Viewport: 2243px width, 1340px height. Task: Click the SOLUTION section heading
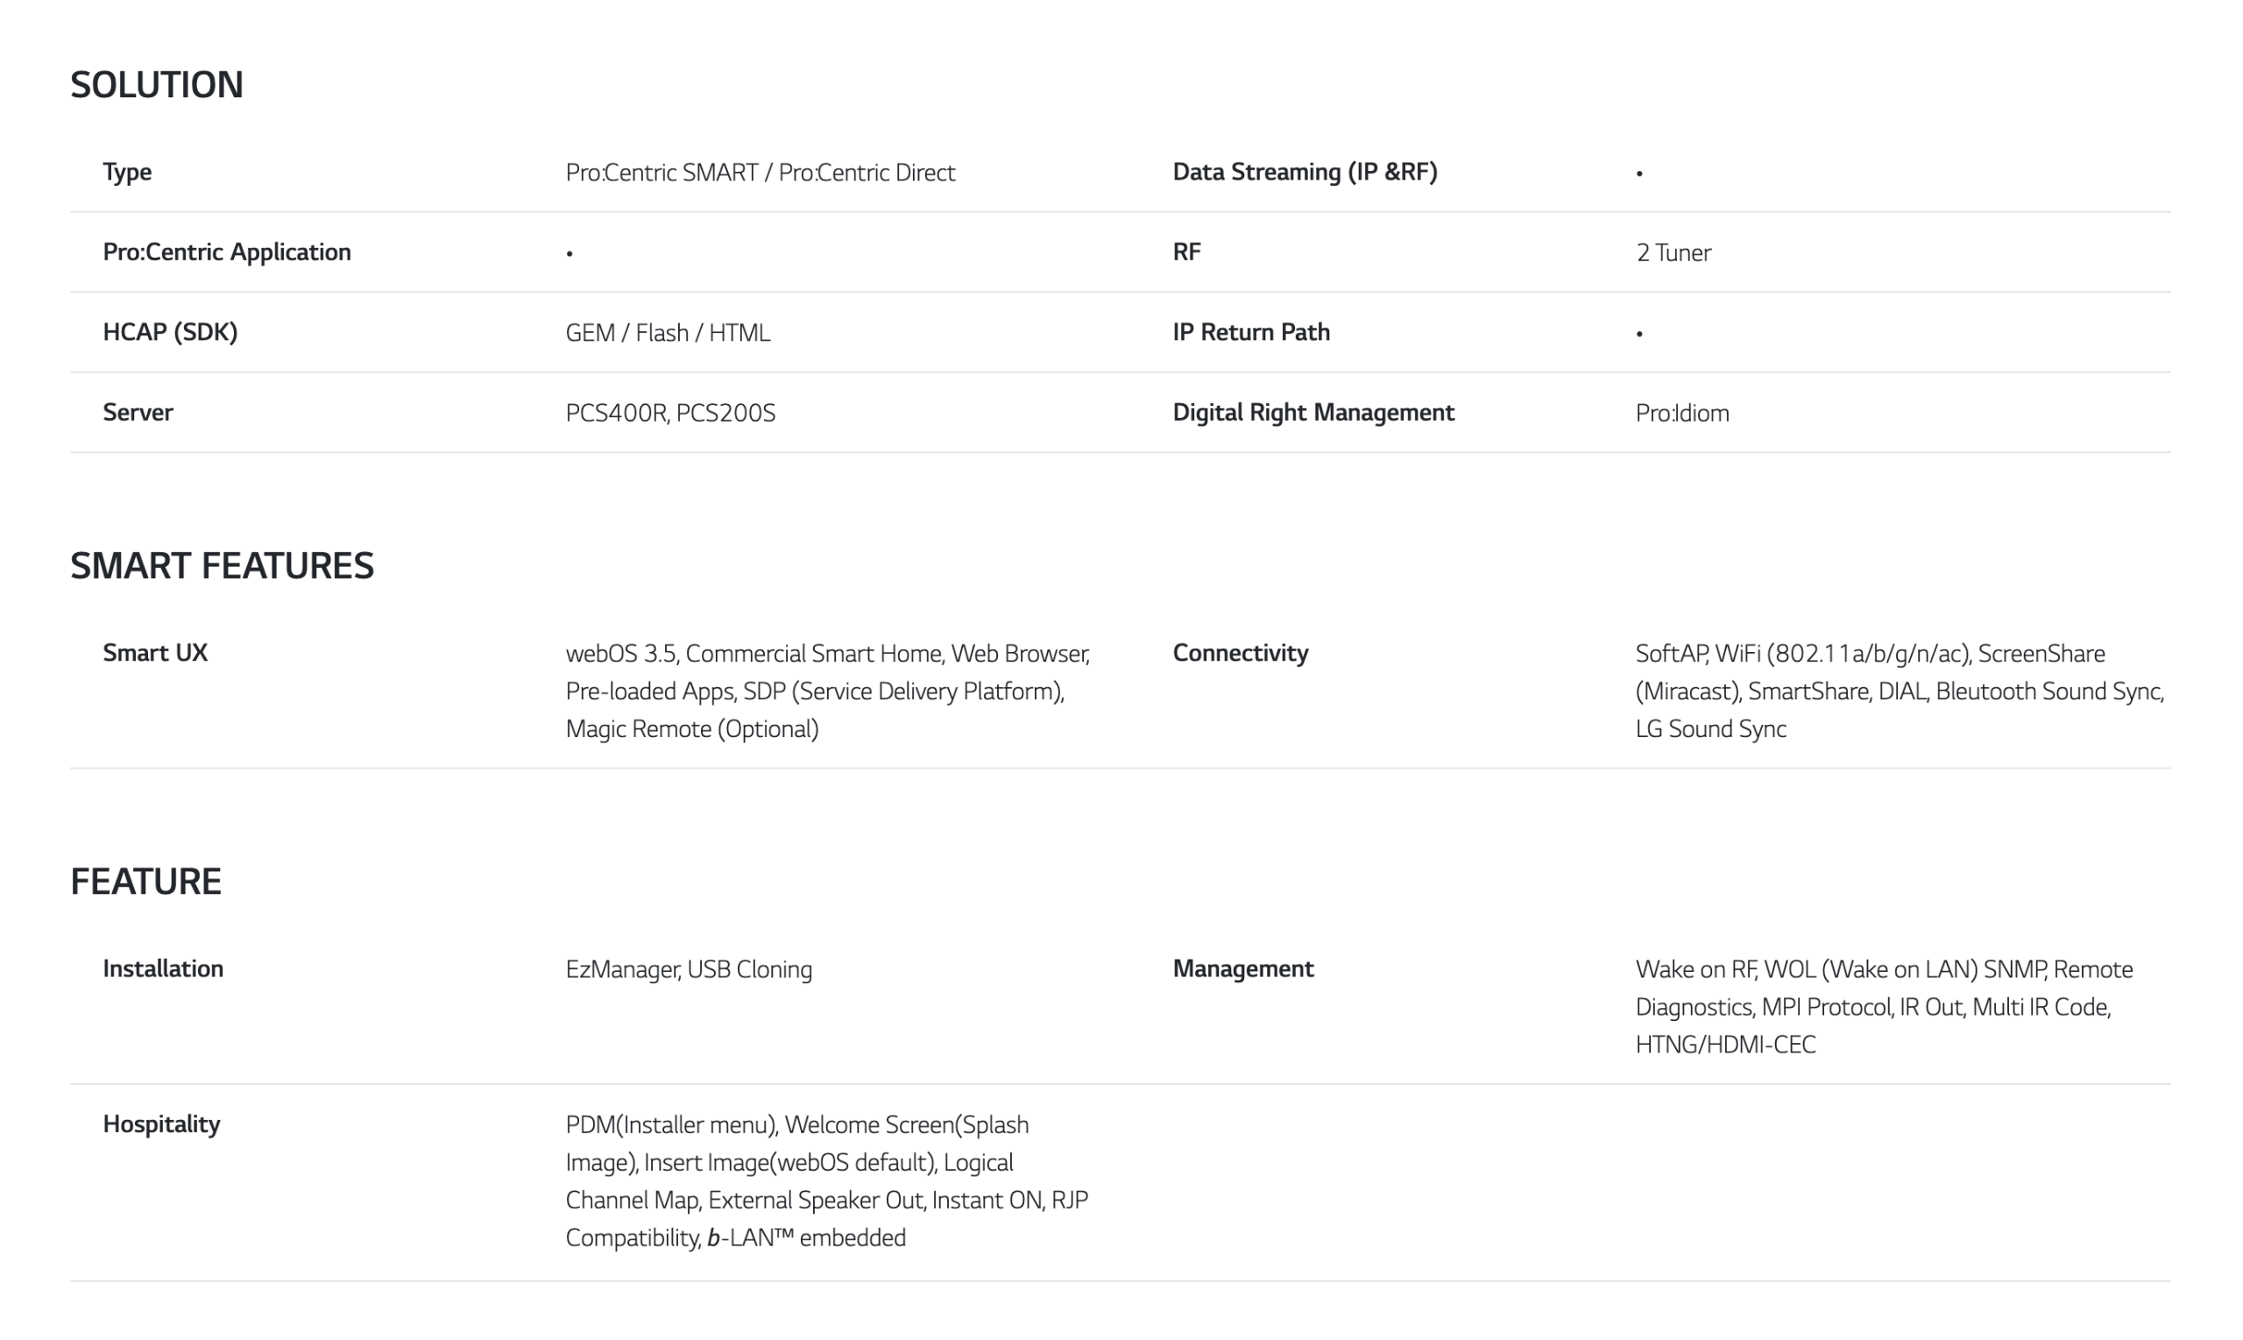tap(157, 85)
